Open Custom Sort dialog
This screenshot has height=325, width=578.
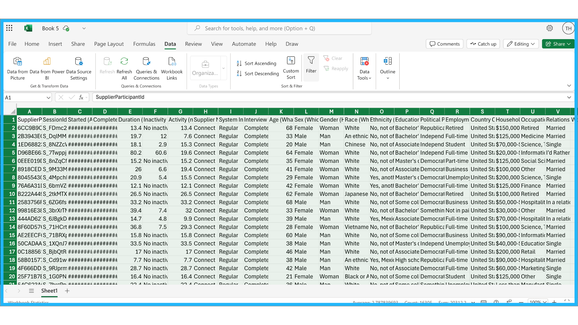click(291, 68)
